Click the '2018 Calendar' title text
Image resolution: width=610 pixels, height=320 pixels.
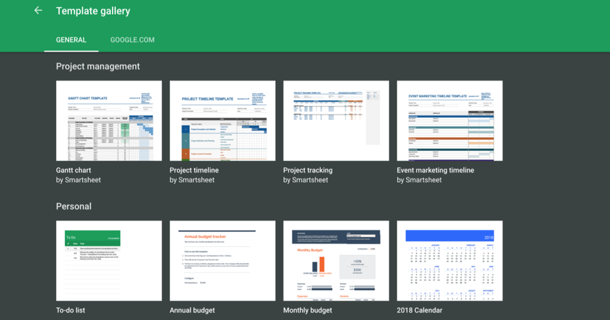(x=420, y=311)
